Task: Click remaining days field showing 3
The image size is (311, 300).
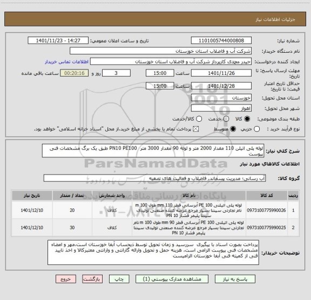Action: point(116,73)
